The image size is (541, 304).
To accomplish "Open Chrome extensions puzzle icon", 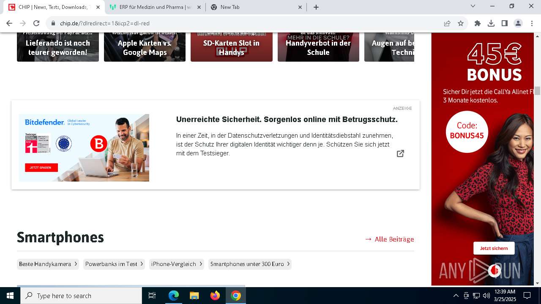I will tap(478, 23).
